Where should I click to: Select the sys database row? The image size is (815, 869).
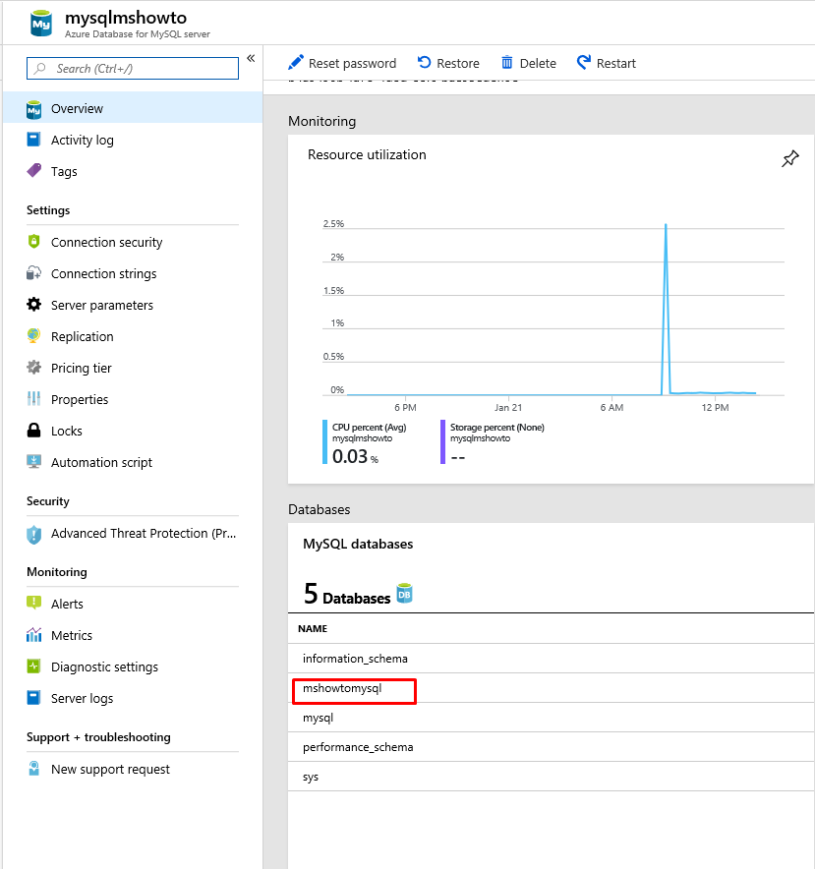[x=552, y=777]
